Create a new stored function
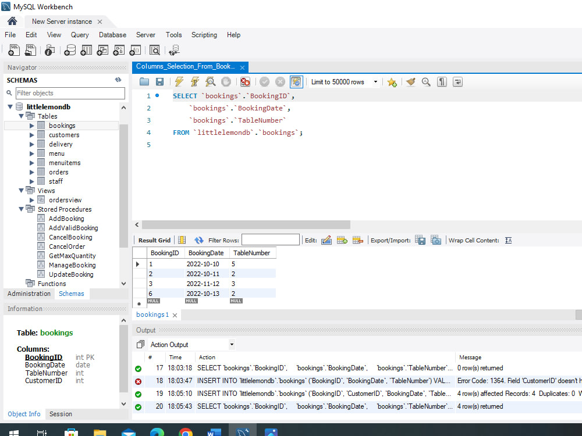The image size is (582, 436). (x=135, y=50)
